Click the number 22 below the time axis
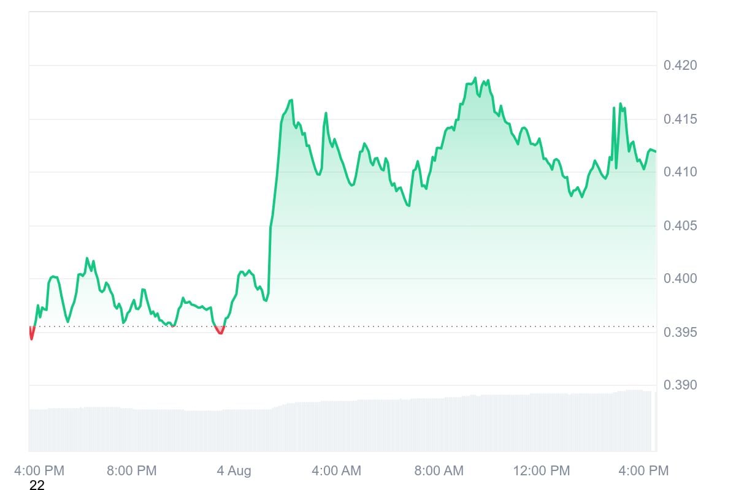 click(37, 486)
